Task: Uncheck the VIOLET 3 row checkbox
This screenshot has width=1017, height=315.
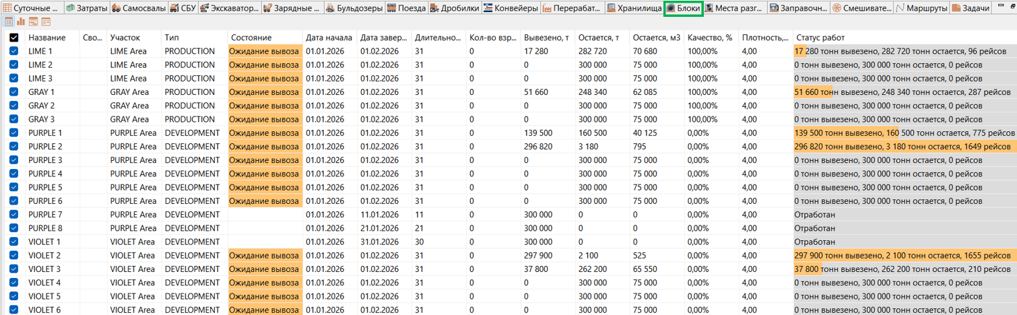Action: coord(14,269)
